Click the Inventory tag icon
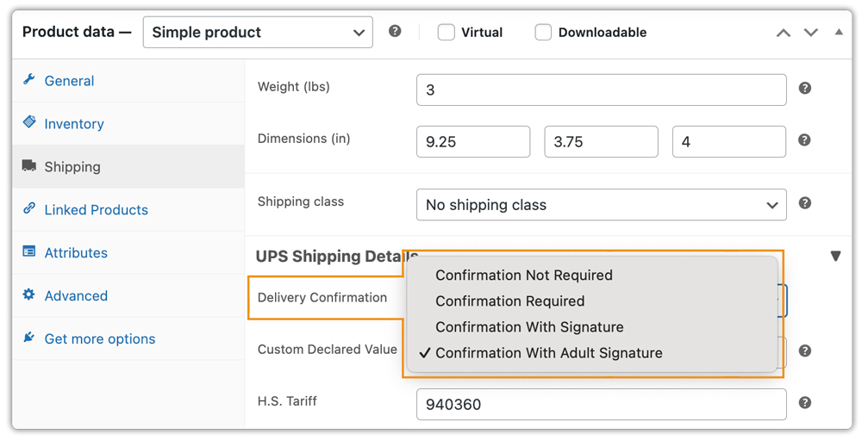This screenshot has width=862, height=440. click(x=29, y=122)
